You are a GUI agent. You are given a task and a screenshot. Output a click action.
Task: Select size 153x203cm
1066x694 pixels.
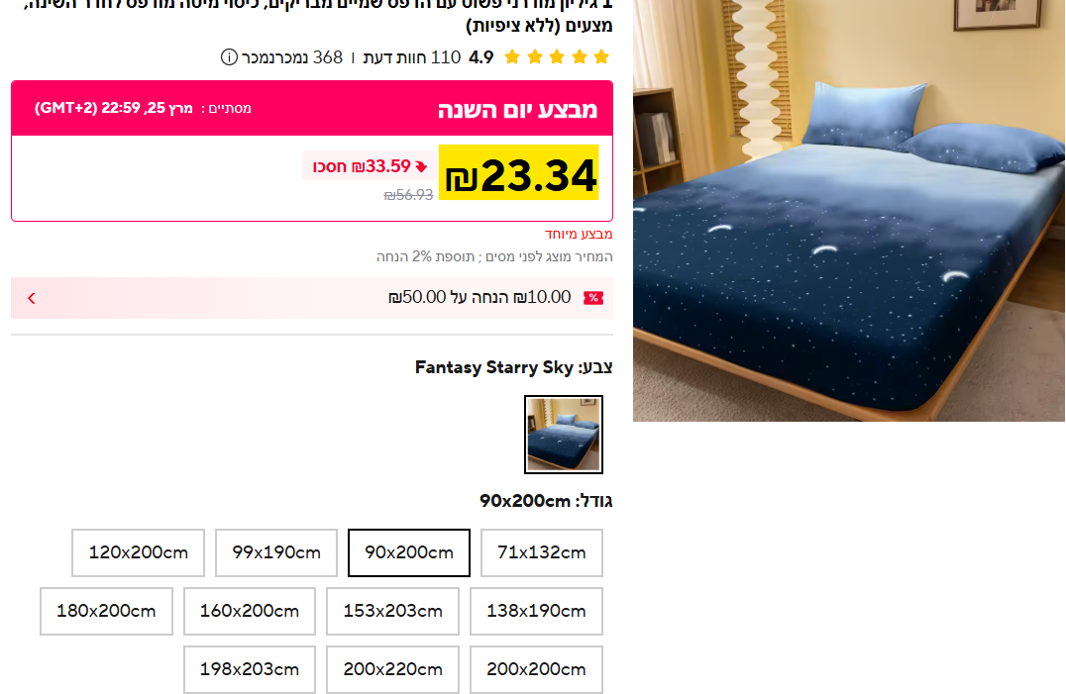(393, 611)
